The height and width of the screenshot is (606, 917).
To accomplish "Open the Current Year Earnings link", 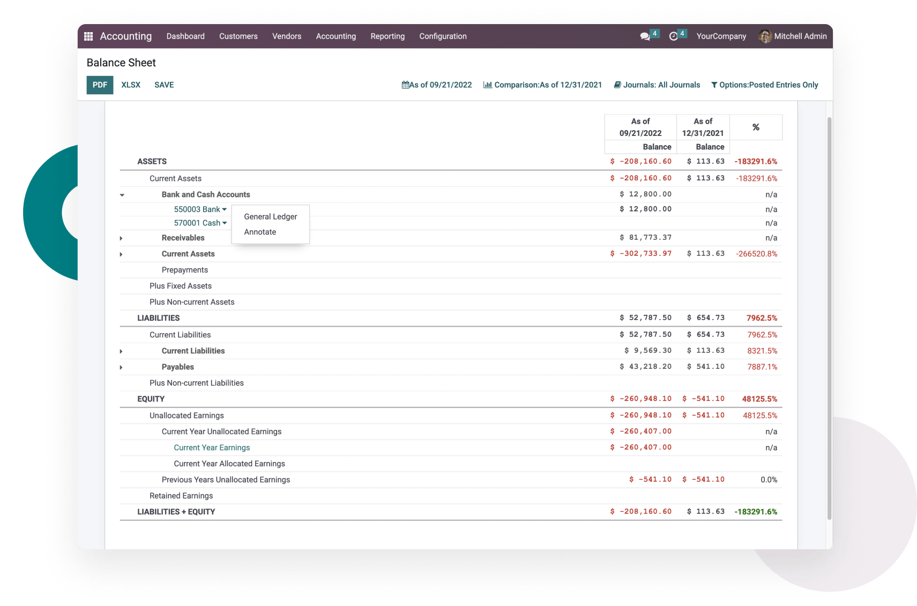I will coord(212,448).
